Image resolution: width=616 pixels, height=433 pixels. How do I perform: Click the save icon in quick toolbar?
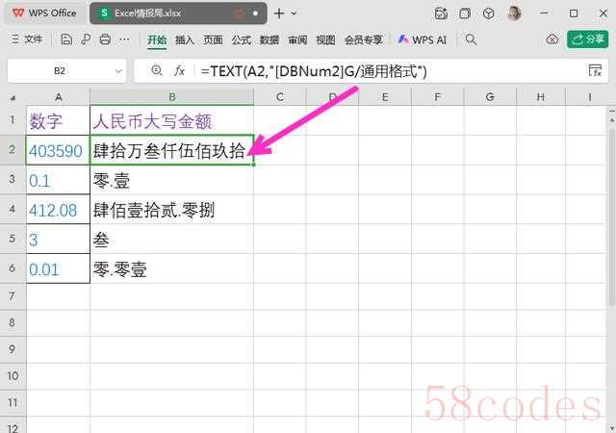pos(66,40)
